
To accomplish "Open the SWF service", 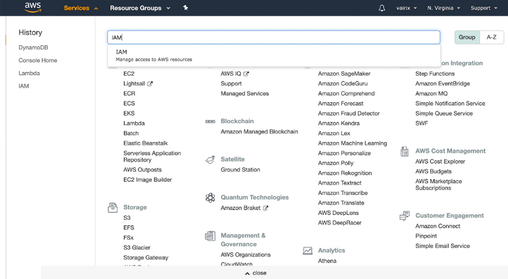I will (x=421, y=124).
